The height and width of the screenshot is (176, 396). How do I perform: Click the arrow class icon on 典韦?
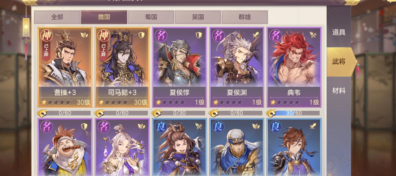[313, 35]
